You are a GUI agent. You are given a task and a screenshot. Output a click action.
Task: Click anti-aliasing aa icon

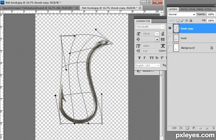coord(164,65)
